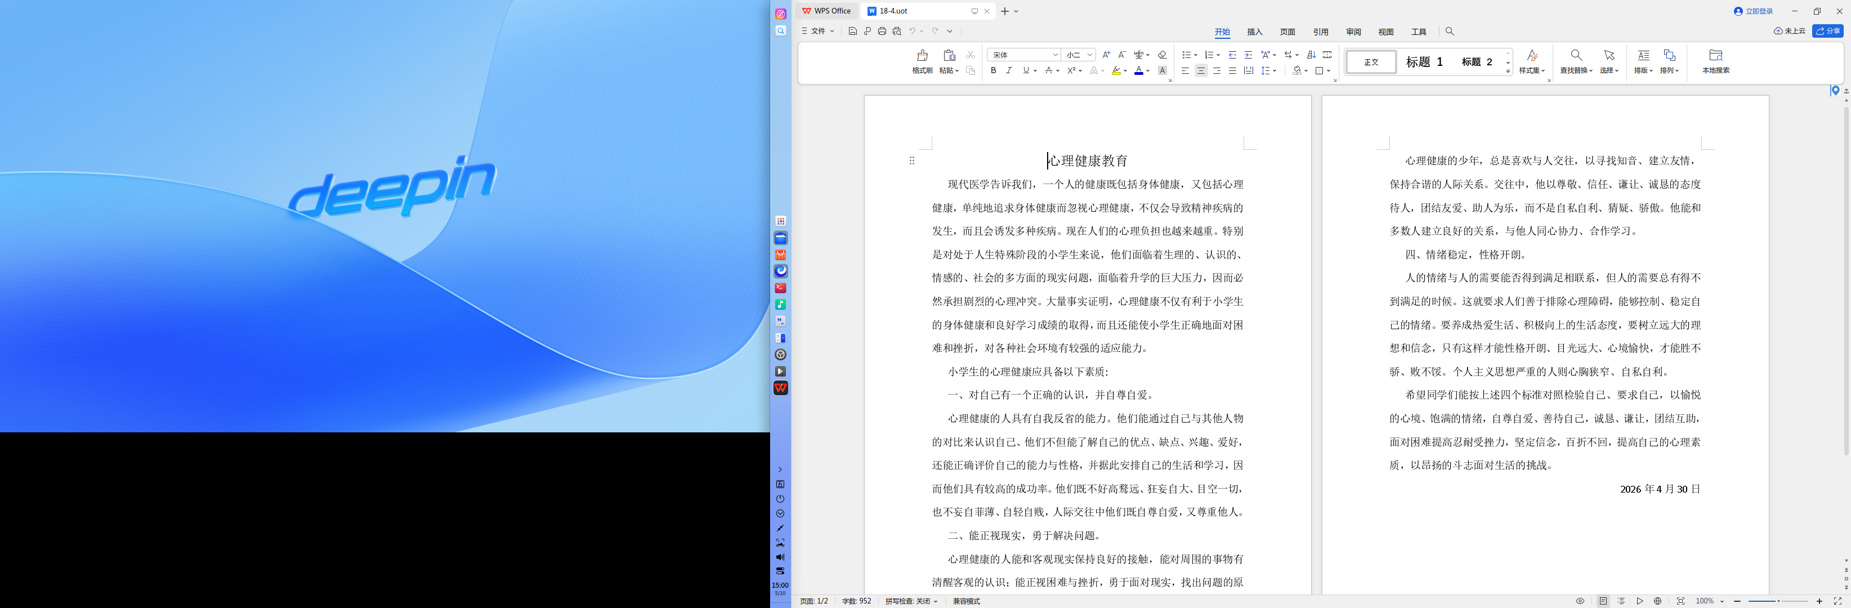Click the fullscreen icon in status bar

click(x=1837, y=601)
